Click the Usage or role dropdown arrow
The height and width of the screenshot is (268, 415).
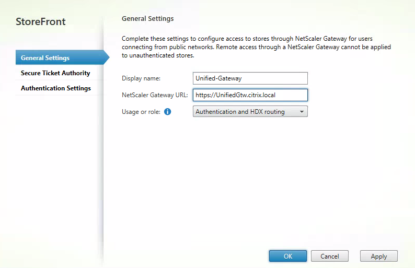tap(302, 112)
